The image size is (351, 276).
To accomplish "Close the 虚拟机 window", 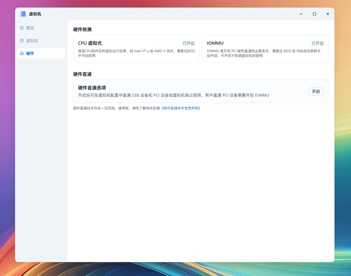I will click(x=328, y=14).
